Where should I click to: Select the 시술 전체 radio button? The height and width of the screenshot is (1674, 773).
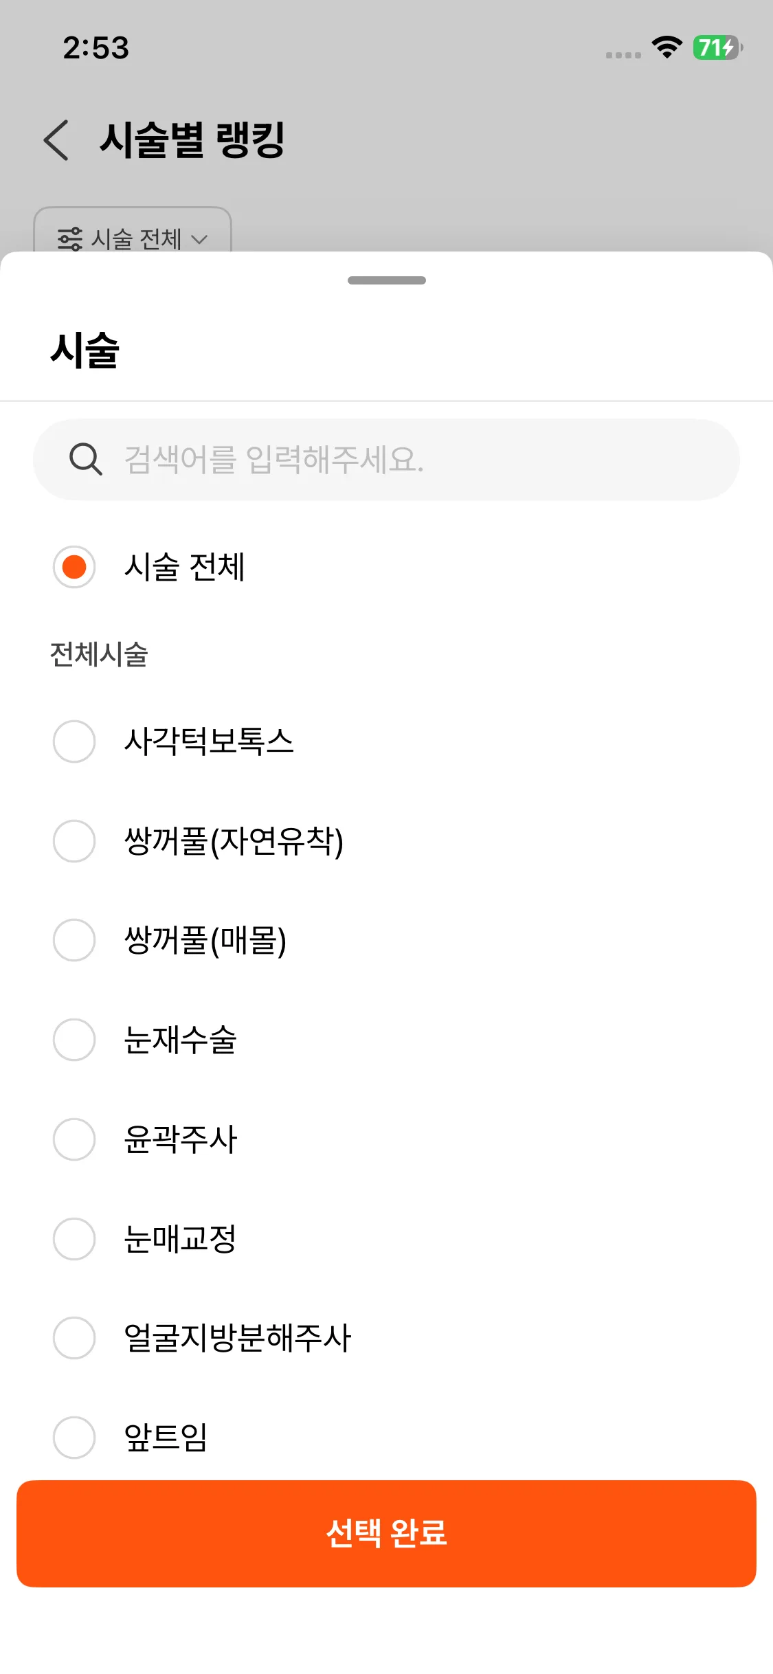click(x=74, y=567)
